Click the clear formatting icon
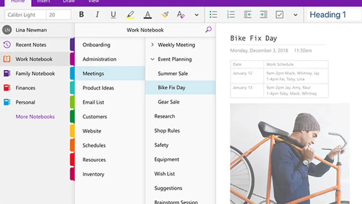This screenshot has height=204, width=362. pos(181,15)
